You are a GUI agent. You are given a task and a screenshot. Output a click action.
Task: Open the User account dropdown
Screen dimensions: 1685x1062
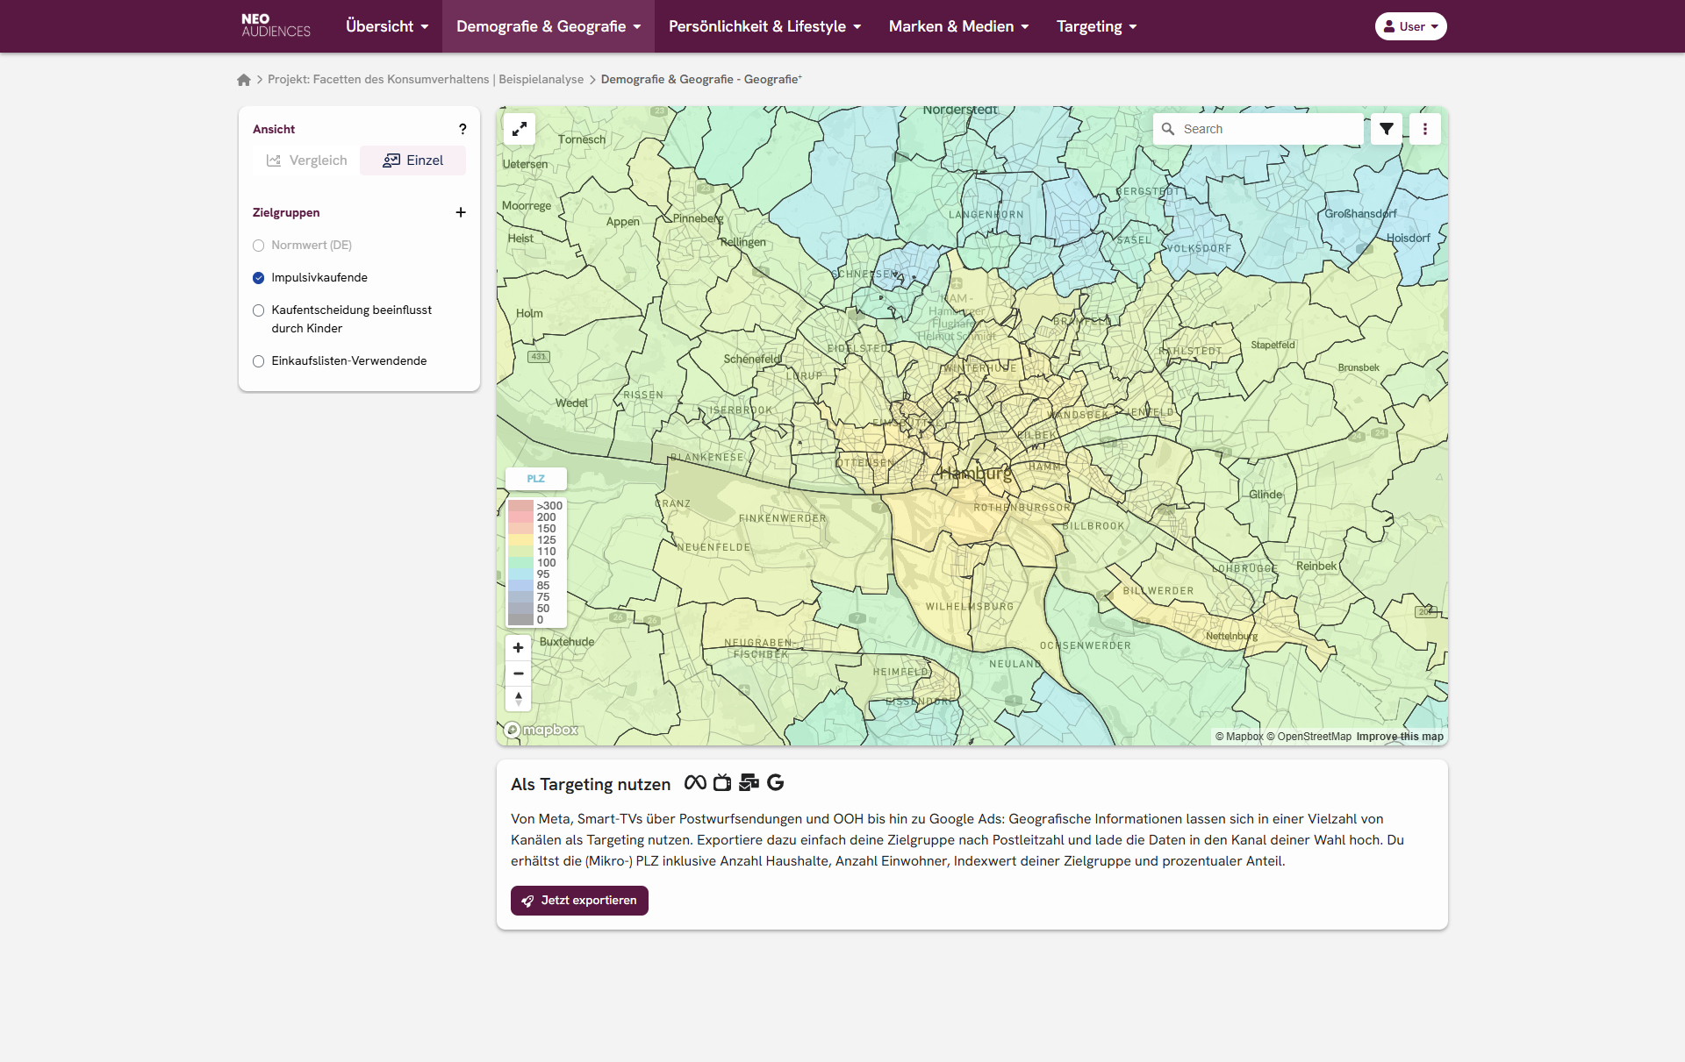click(x=1410, y=26)
